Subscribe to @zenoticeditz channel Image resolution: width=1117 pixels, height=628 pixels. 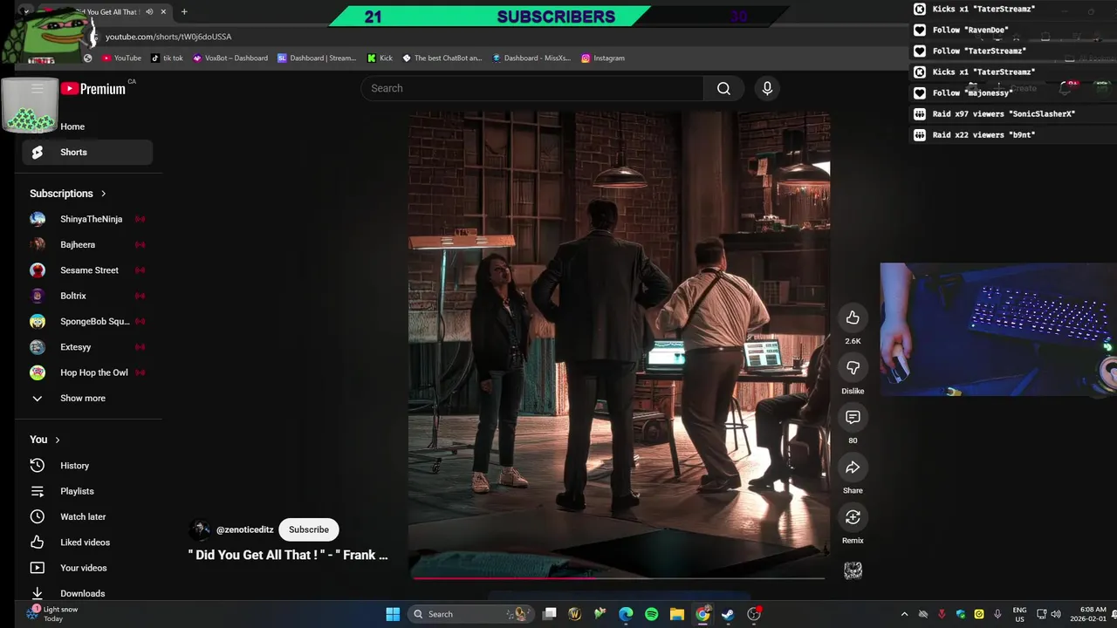309,529
